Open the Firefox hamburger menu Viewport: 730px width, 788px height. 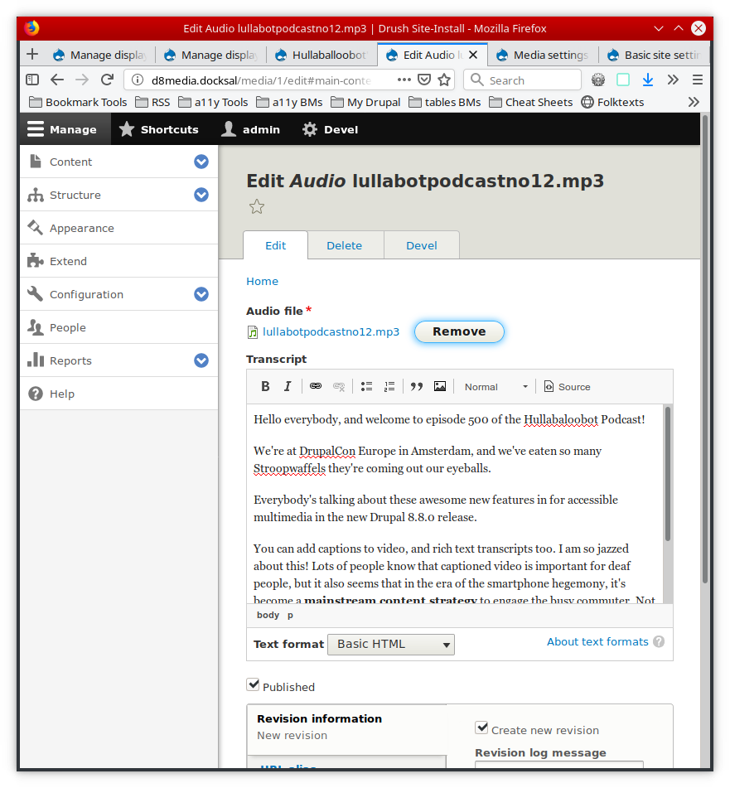pyautogui.click(x=698, y=80)
